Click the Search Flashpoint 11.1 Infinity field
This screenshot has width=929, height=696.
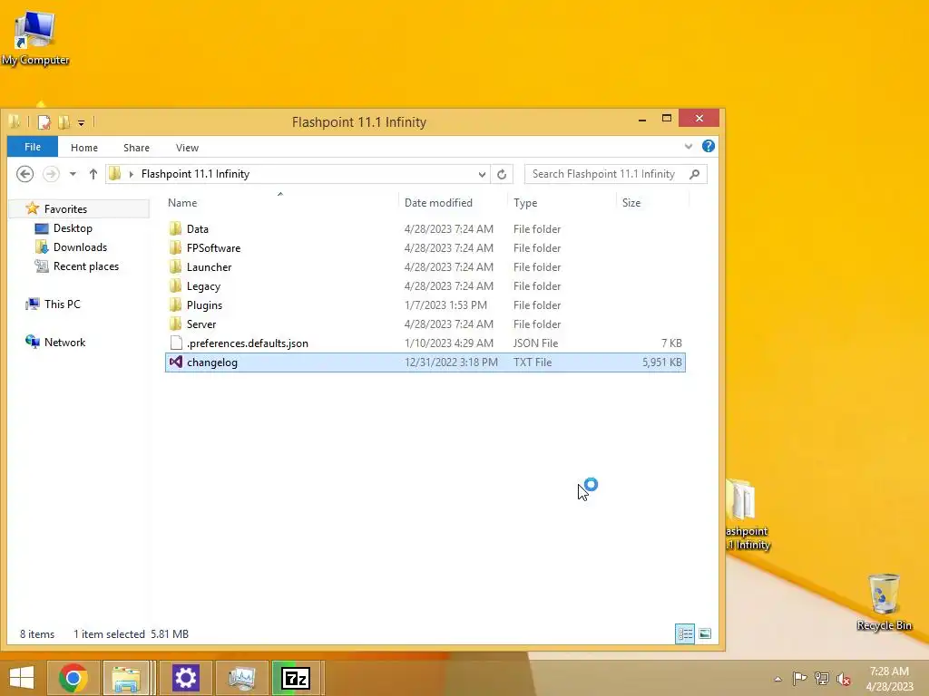tap(616, 174)
